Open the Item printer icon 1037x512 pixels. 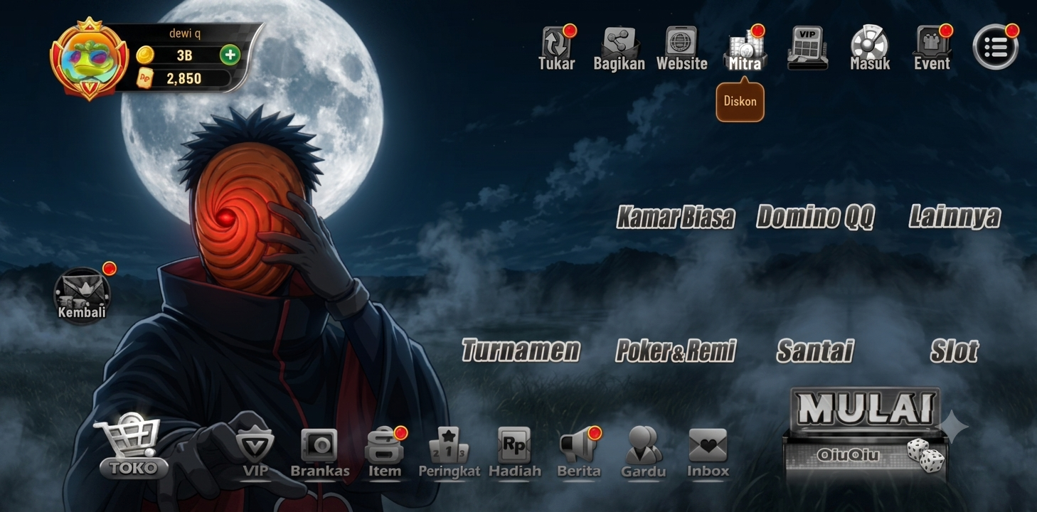[x=384, y=453]
